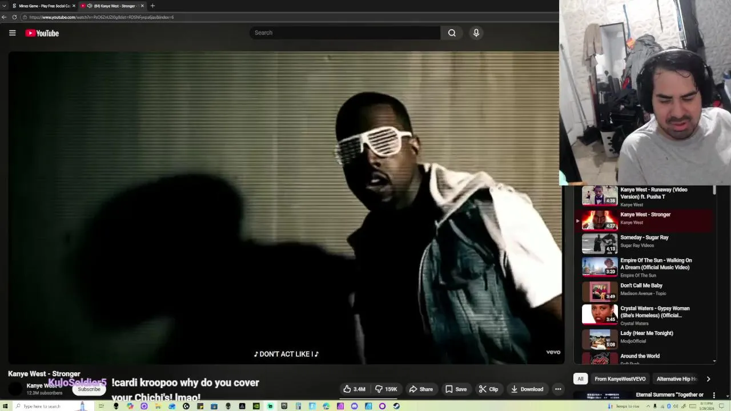Image resolution: width=731 pixels, height=411 pixels.
Task: Filter by From KanyeWestVEVO chip
Action: [620, 379]
